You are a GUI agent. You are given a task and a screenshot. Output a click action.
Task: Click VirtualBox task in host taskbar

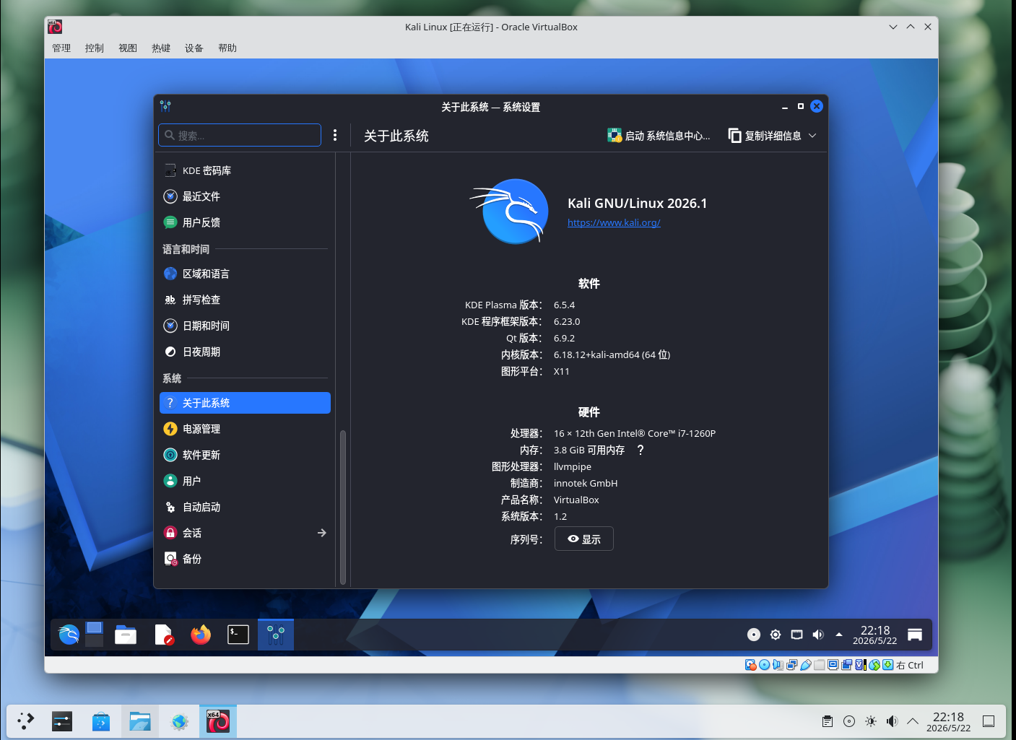pyautogui.click(x=218, y=721)
